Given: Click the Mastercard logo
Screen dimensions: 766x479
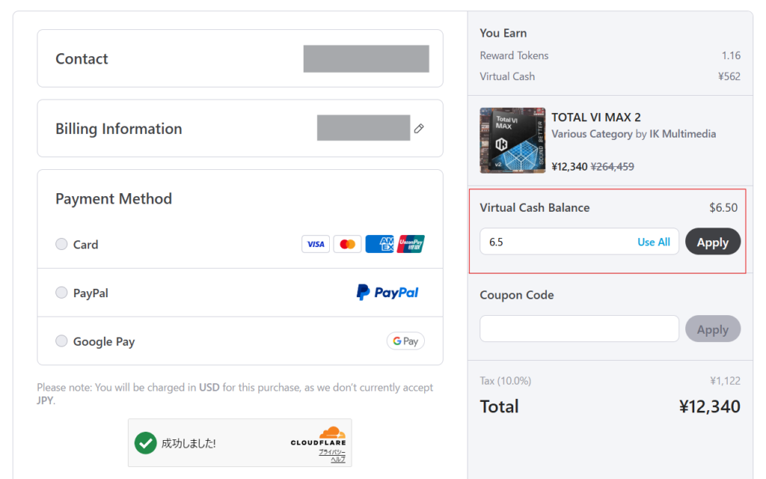Looking at the screenshot, I should click(x=347, y=244).
